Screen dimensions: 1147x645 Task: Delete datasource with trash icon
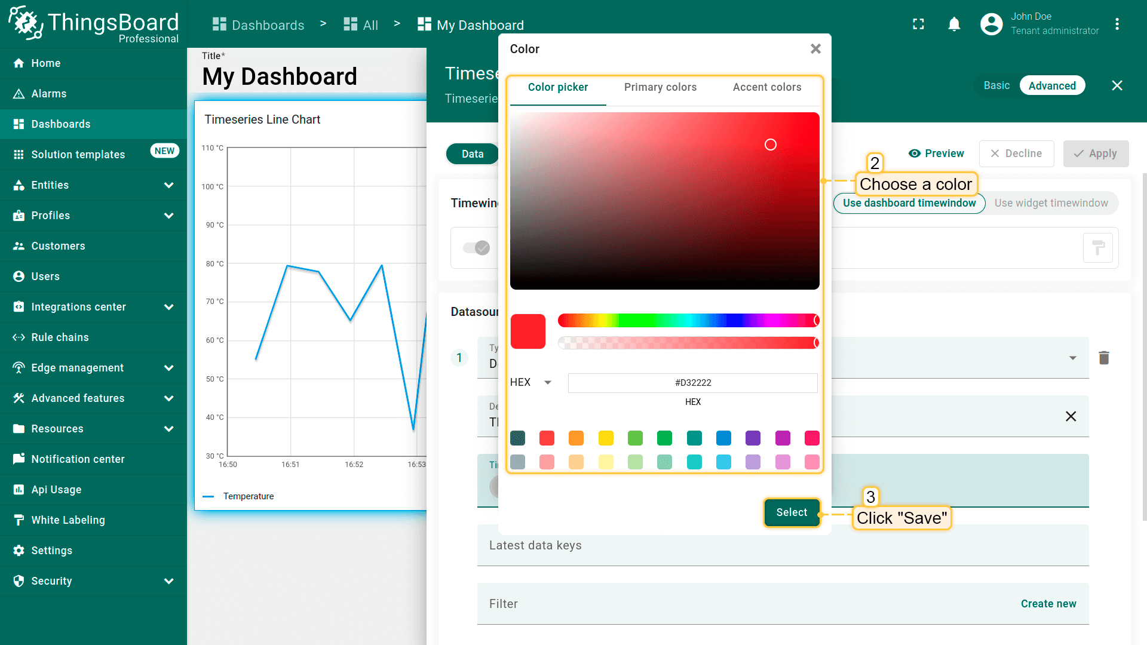point(1103,358)
